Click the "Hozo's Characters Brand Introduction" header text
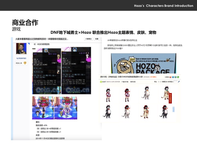 pyautogui.click(x=164, y=6)
